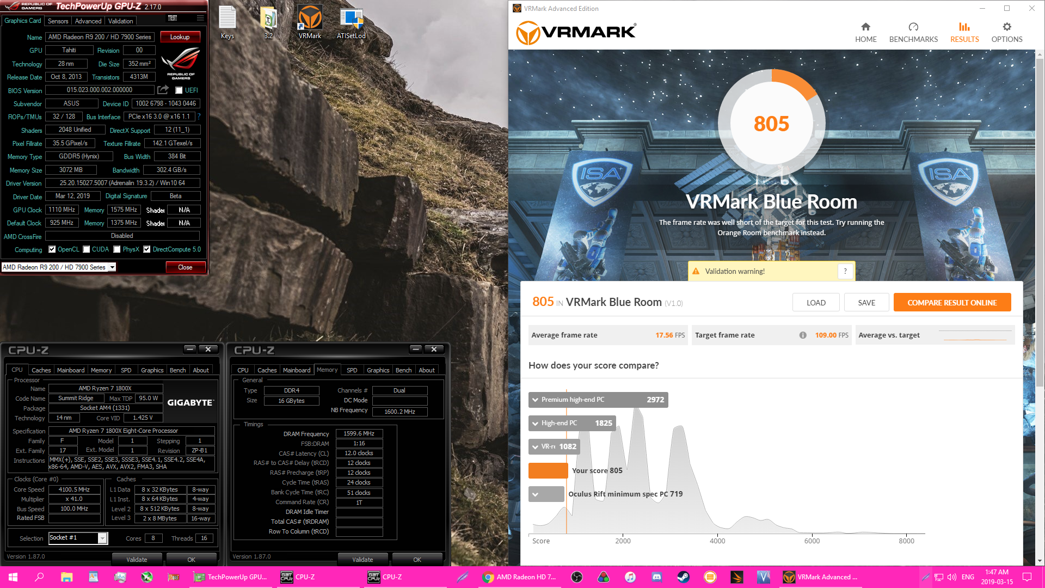This screenshot has width=1045, height=588.
Task: Open Discord from the taskbar
Action: (x=657, y=577)
